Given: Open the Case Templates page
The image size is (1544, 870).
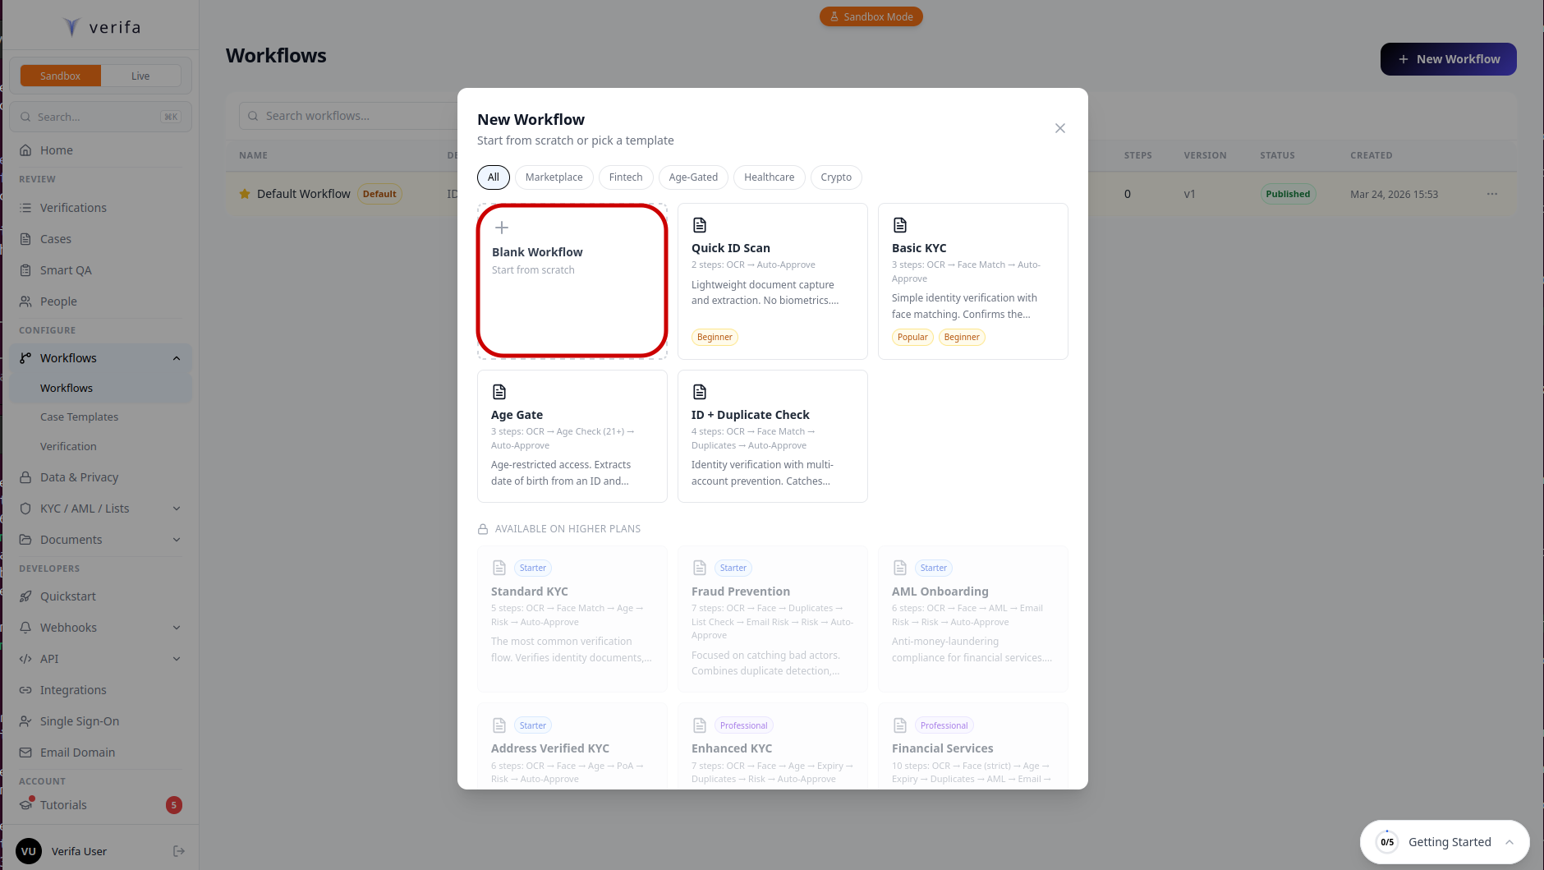Looking at the screenshot, I should pyautogui.click(x=79, y=417).
